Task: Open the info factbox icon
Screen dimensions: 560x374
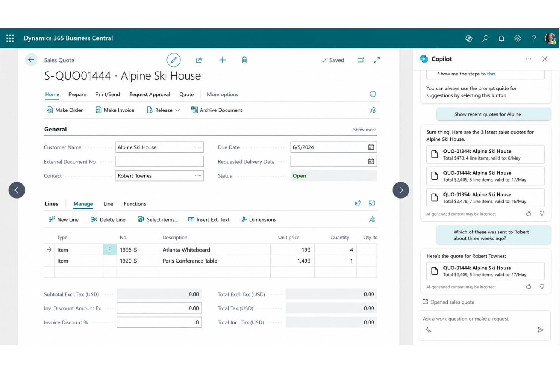Action: (x=373, y=94)
